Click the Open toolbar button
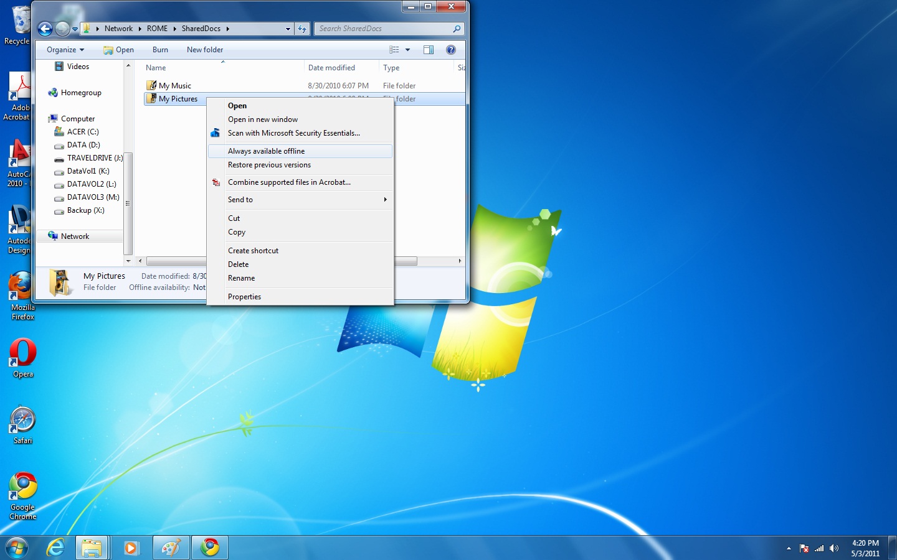 pos(118,50)
